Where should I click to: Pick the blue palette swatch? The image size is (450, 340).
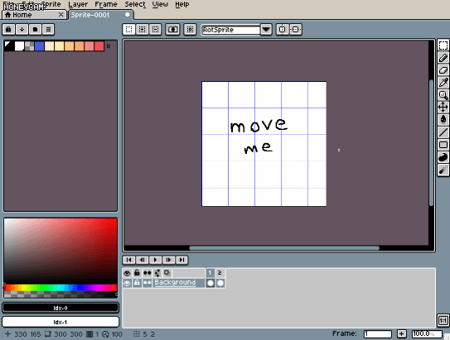(39, 46)
